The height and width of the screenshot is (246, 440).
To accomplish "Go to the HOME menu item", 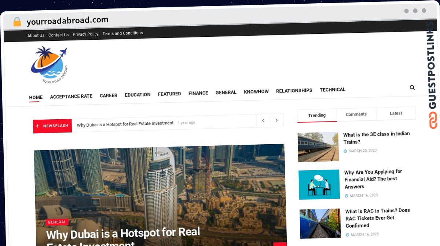I will [x=36, y=97].
